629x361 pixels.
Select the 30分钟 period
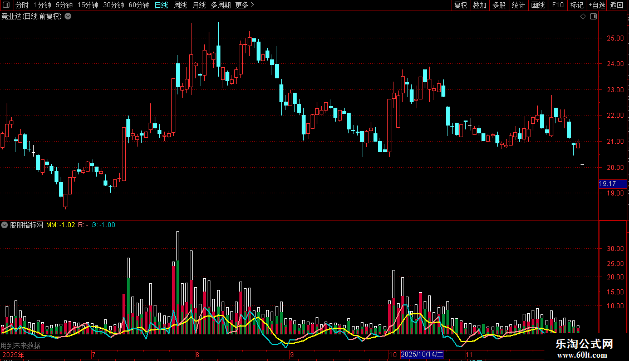pyautogui.click(x=114, y=5)
